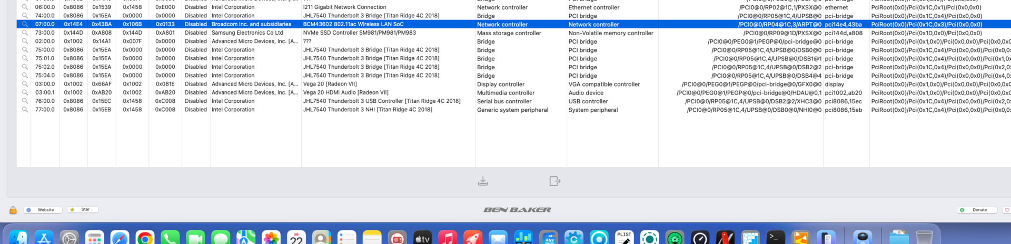Click the 0x66AF device ID cell

pos(102,84)
